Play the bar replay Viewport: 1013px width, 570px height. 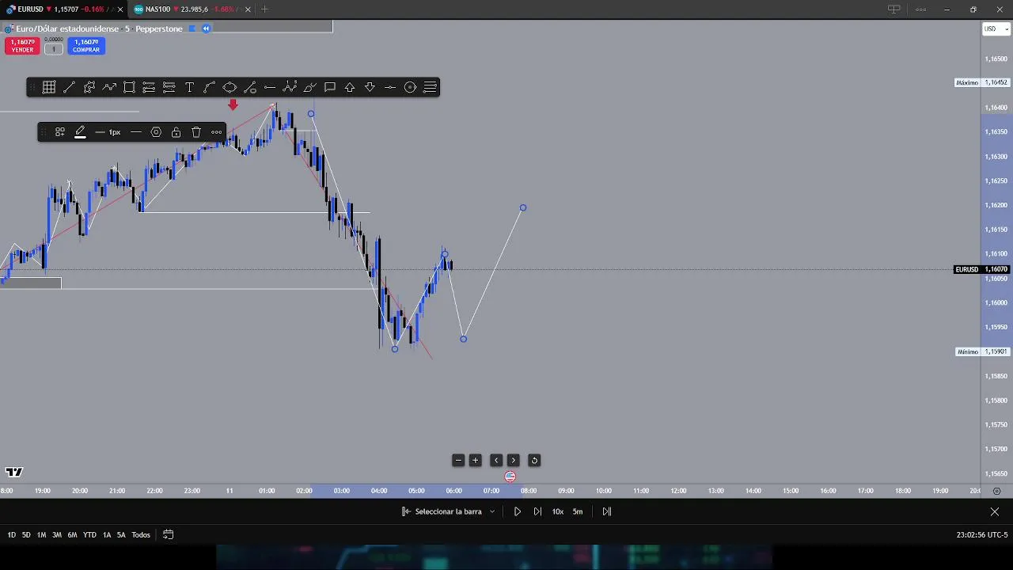[x=518, y=511]
